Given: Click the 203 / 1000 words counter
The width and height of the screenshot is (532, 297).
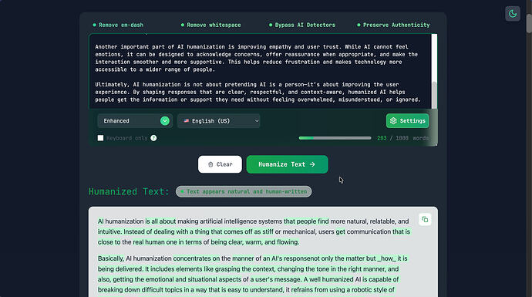Looking at the screenshot, I should (402, 138).
